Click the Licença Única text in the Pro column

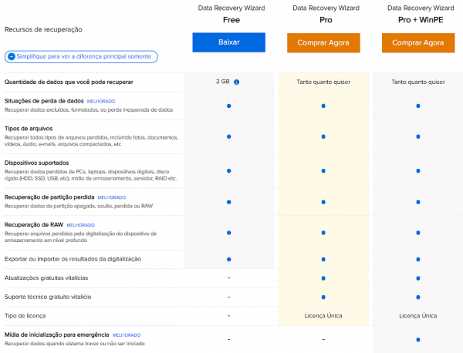[x=323, y=316]
